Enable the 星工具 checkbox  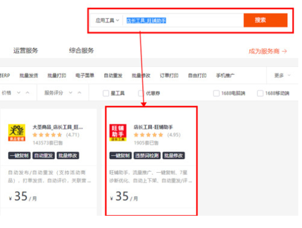[x=106, y=93]
